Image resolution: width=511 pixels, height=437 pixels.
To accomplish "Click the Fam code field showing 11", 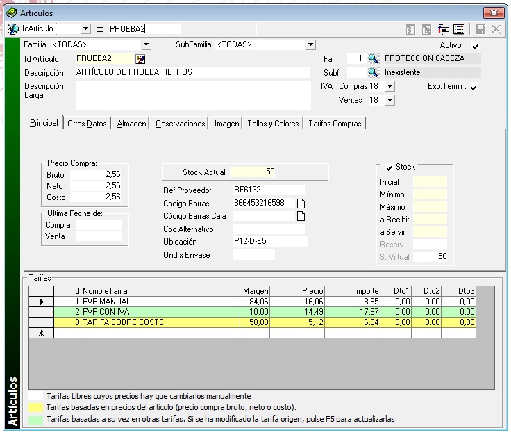I will [357, 58].
